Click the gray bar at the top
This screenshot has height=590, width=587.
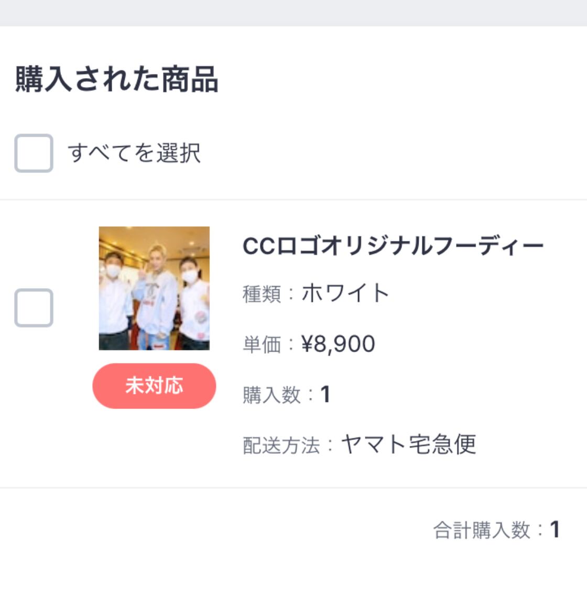[x=293, y=13]
